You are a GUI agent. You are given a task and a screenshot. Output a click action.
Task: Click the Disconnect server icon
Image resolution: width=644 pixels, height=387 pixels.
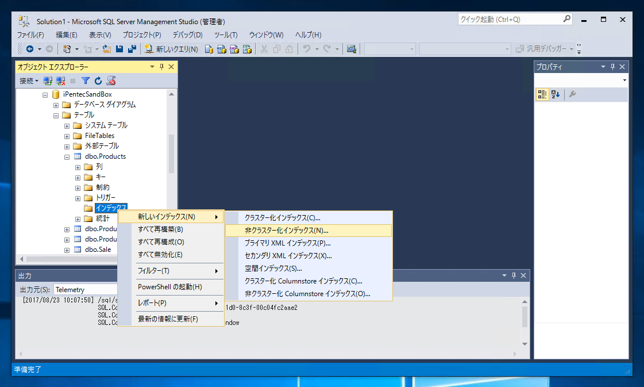[x=61, y=81]
